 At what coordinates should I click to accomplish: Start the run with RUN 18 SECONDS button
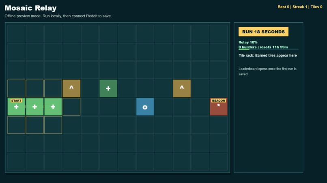click(263, 32)
